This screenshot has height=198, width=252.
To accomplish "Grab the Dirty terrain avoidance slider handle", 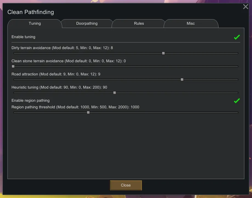I will (163, 53).
